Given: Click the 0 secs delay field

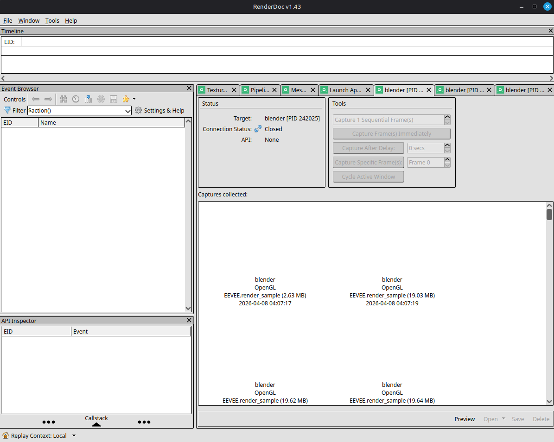Looking at the screenshot, I should (426, 148).
